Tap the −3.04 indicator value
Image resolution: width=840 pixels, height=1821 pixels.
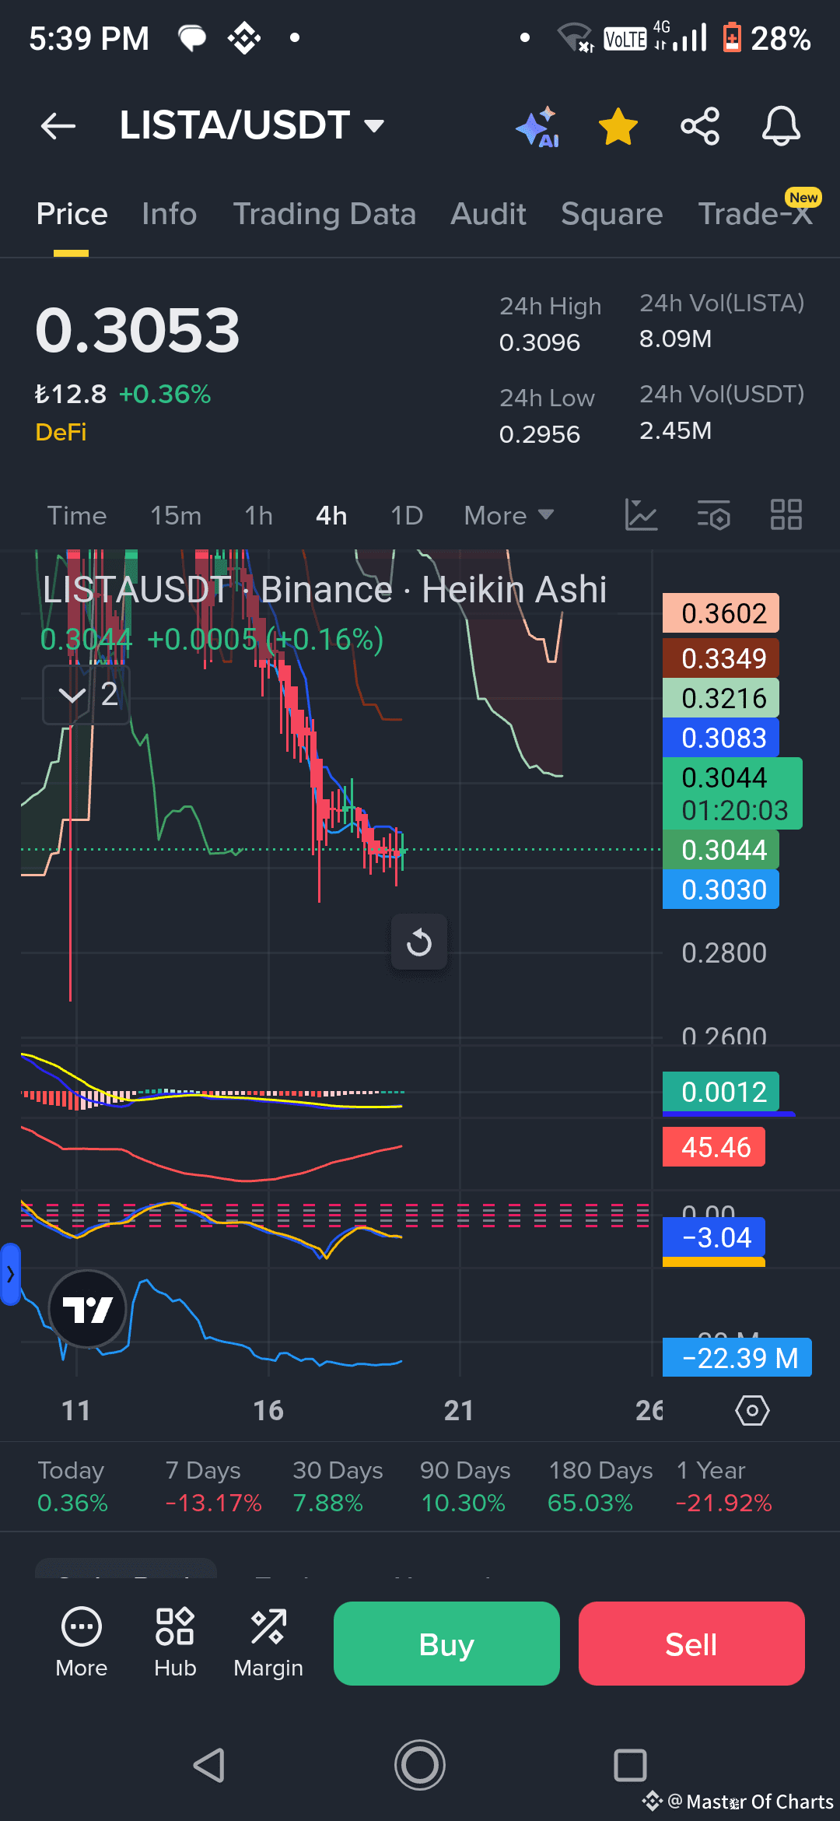click(714, 1237)
